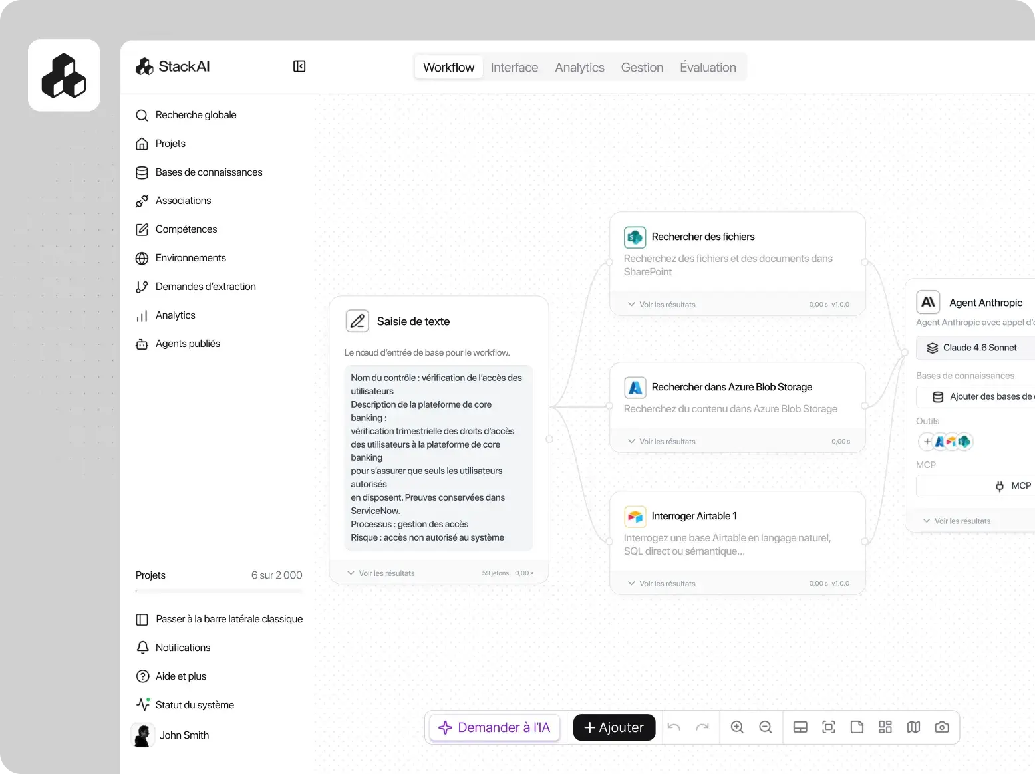Switch to the Workflow tab
The width and height of the screenshot is (1035, 774).
(449, 68)
